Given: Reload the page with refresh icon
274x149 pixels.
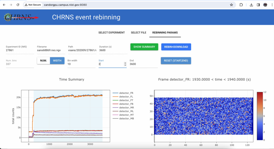Looking at the screenshot, I should [18, 5].
